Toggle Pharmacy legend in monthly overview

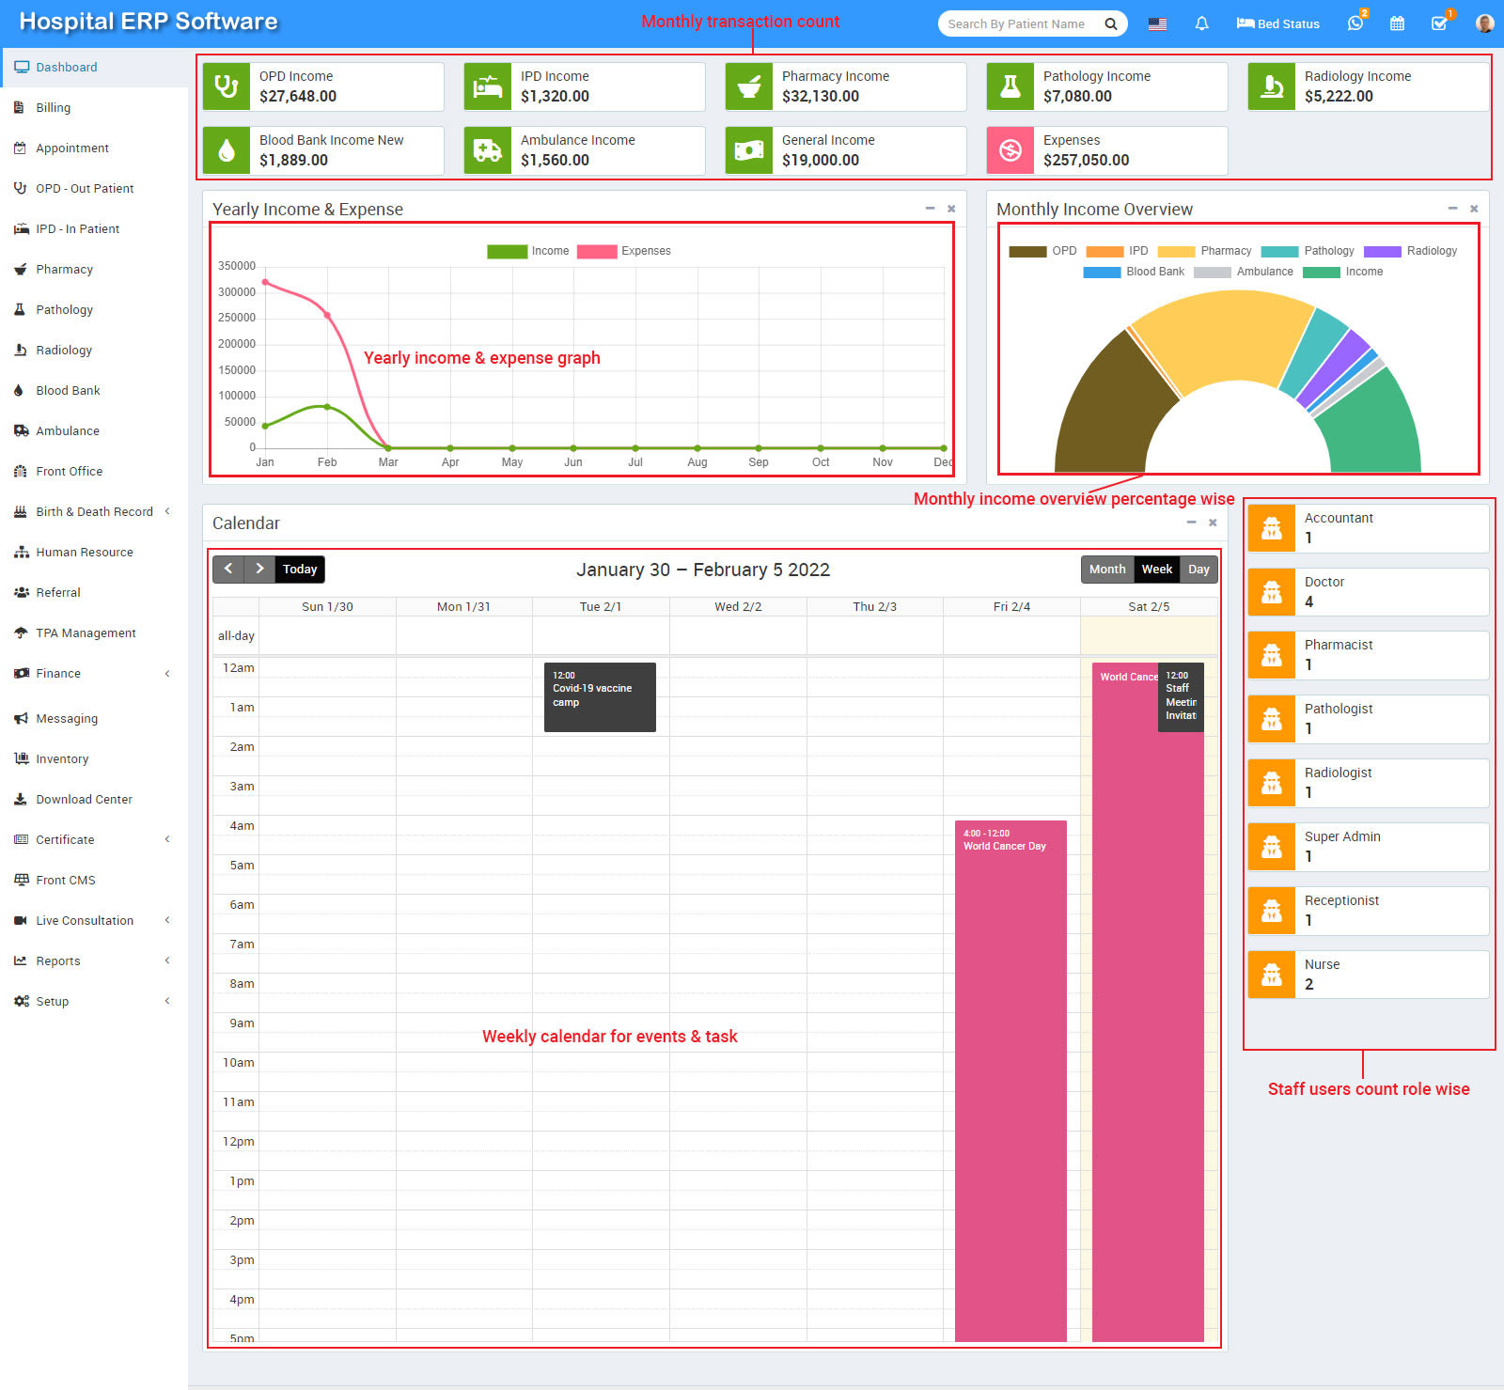click(x=1204, y=251)
